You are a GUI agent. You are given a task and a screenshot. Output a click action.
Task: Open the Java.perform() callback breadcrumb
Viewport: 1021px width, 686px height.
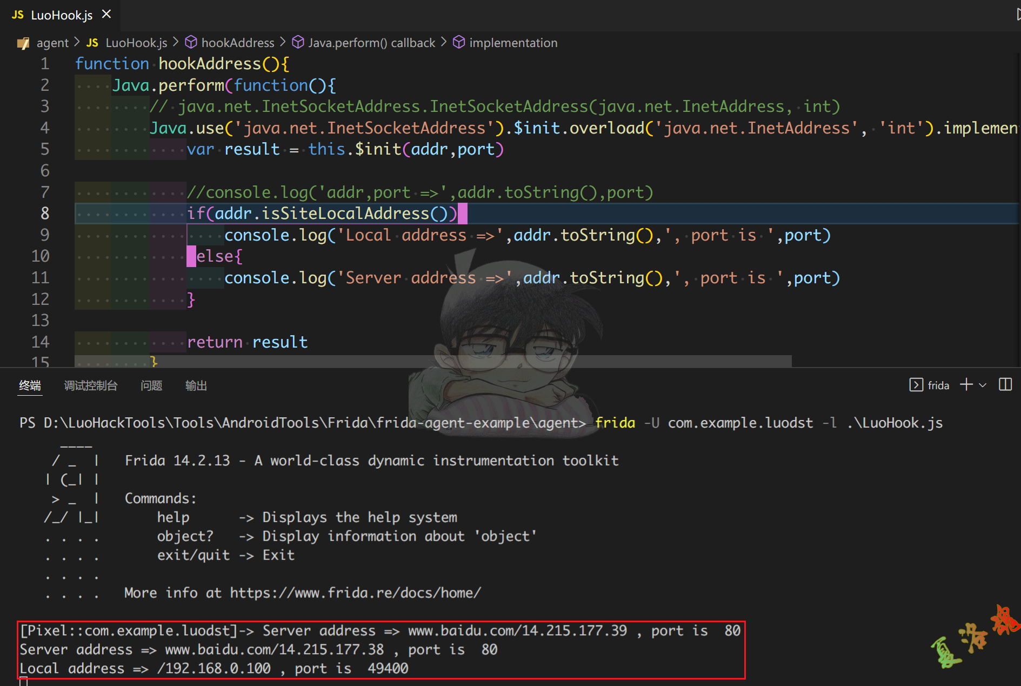pyautogui.click(x=371, y=43)
